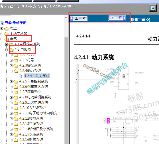
Task: Select the 4.2.6倒车雷达系统 label
Action: tap(33, 86)
